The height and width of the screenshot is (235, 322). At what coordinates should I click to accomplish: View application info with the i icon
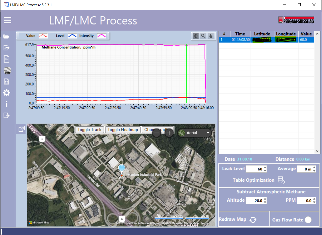coord(7,104)
